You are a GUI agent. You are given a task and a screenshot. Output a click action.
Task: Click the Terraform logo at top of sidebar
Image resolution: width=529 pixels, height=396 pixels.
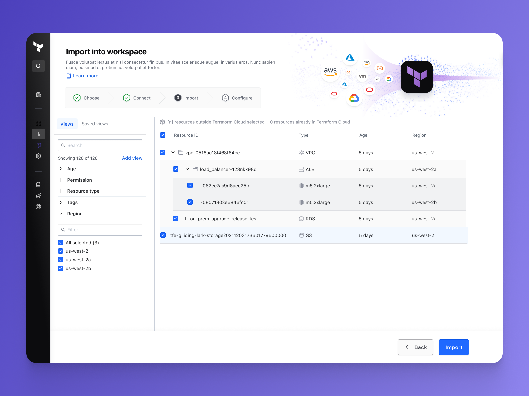38,47
